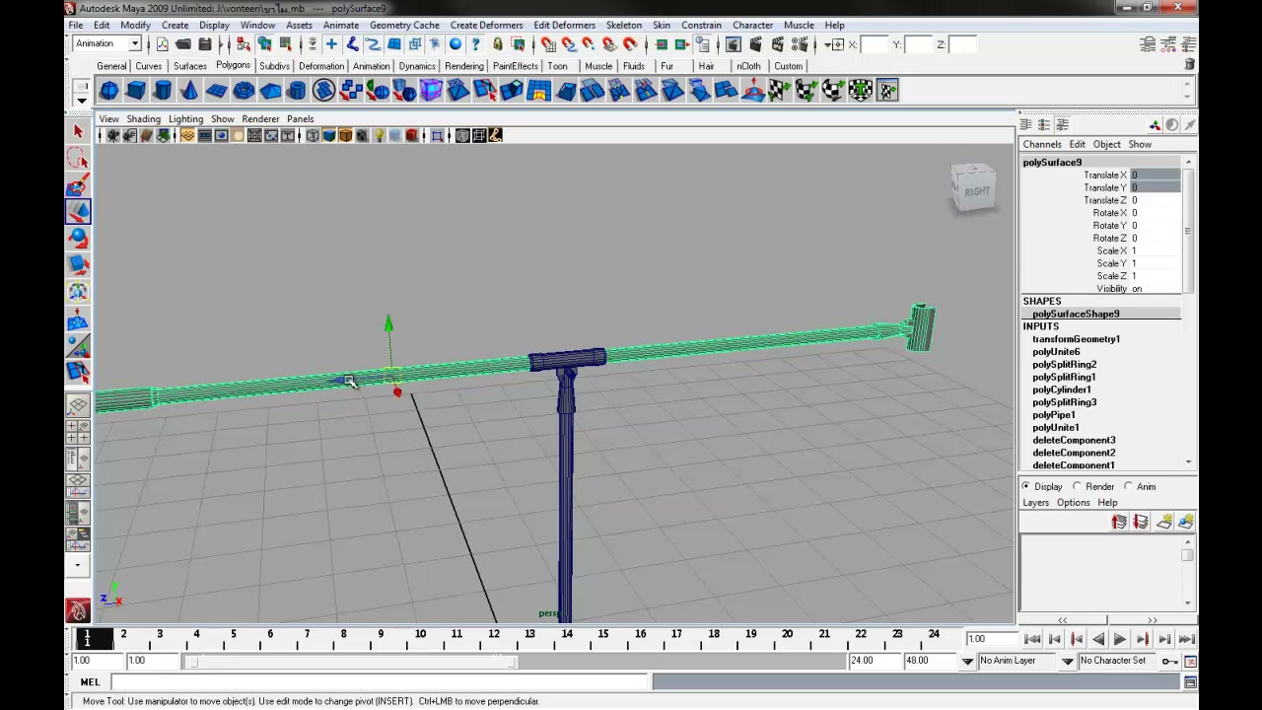This screenshot has height=710, width=1262.
Task: Open the toolbox layout shortcuts arrow
Action: (78, 565)
